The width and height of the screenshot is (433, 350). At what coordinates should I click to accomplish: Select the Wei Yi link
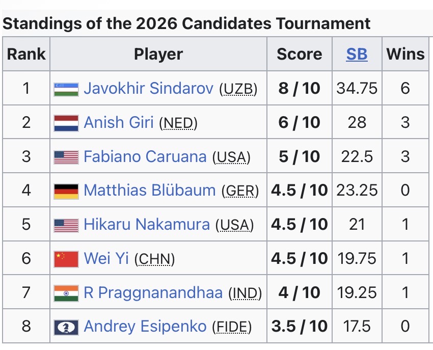pyautogui.click(x=106, y=259)
